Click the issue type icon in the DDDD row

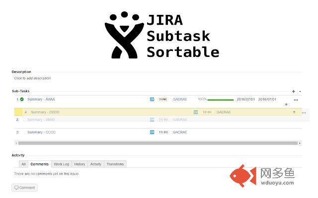tap(195, 112)
